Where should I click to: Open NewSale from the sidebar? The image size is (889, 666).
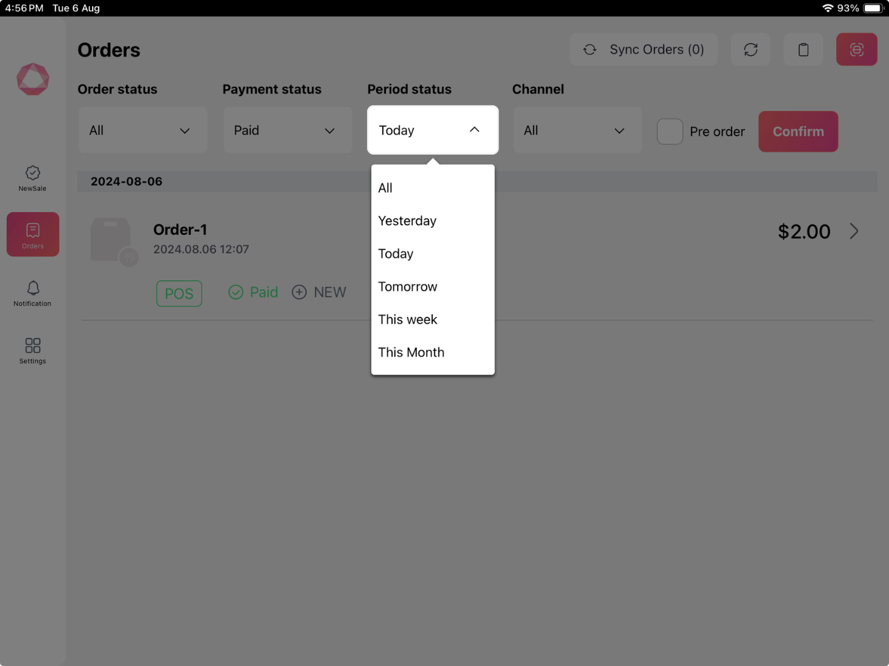(33, 178)
